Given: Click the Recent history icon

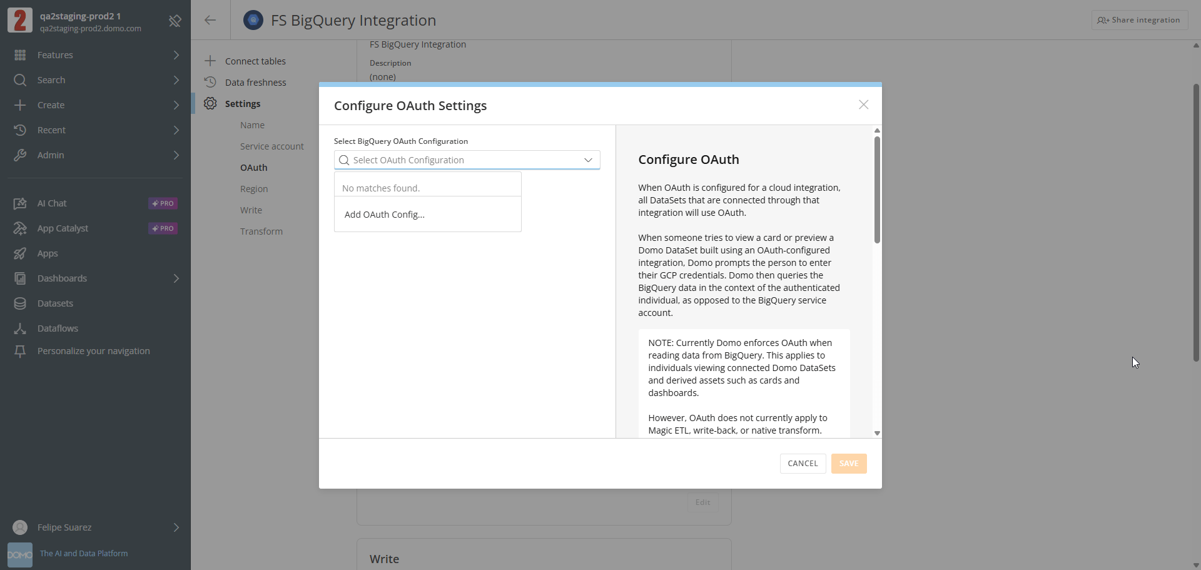Looking at the screenshot, I should pyautogui.click(x=20, y=130).
